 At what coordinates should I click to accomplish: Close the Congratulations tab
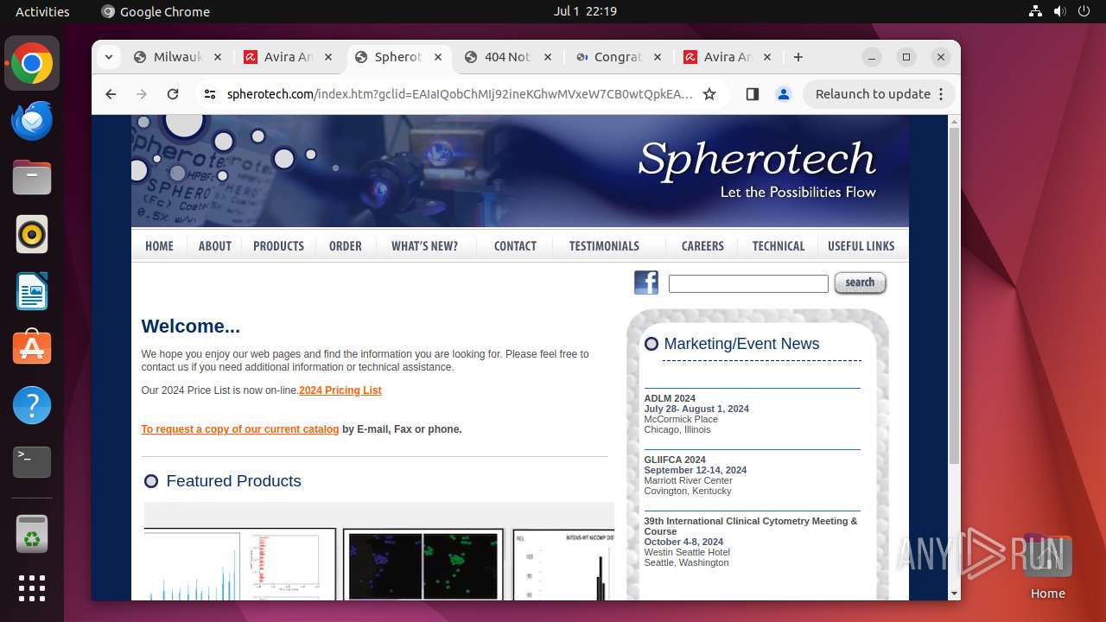658,57
